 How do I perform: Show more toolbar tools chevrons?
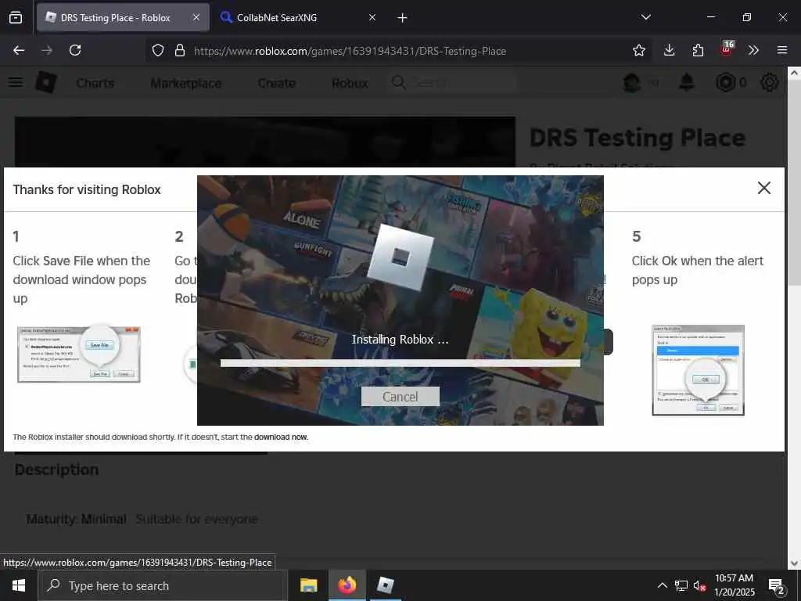click(753, 50)
